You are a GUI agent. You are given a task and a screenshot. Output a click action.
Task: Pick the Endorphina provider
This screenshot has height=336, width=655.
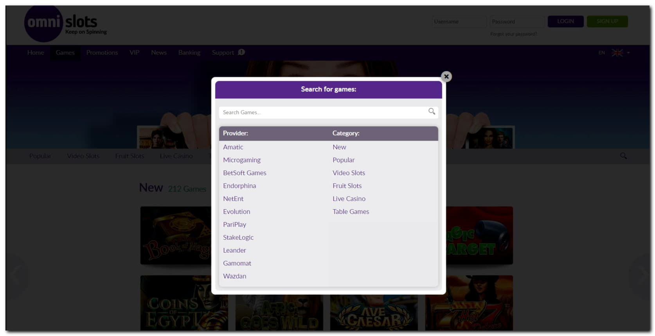239,186
